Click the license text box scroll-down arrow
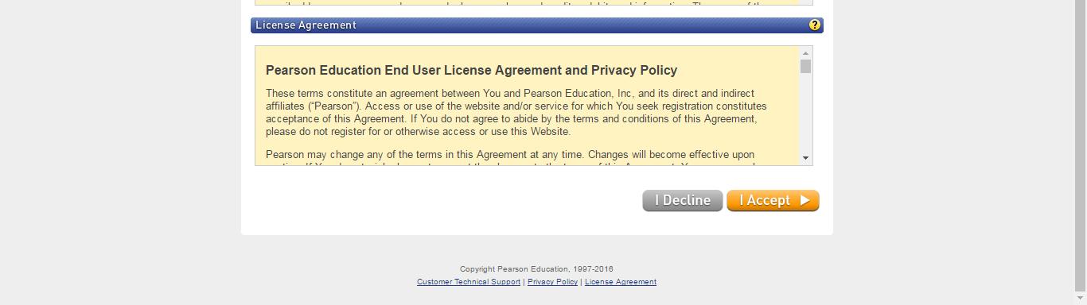This screenshot has width=1087, height=305. tap(805, 158)
